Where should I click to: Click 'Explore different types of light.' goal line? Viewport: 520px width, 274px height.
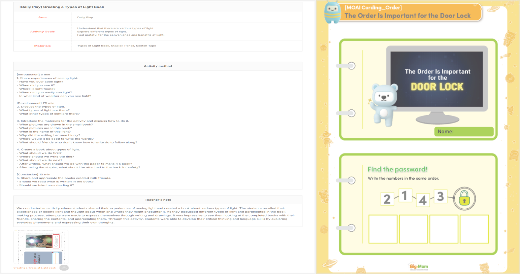click(102, 32)
